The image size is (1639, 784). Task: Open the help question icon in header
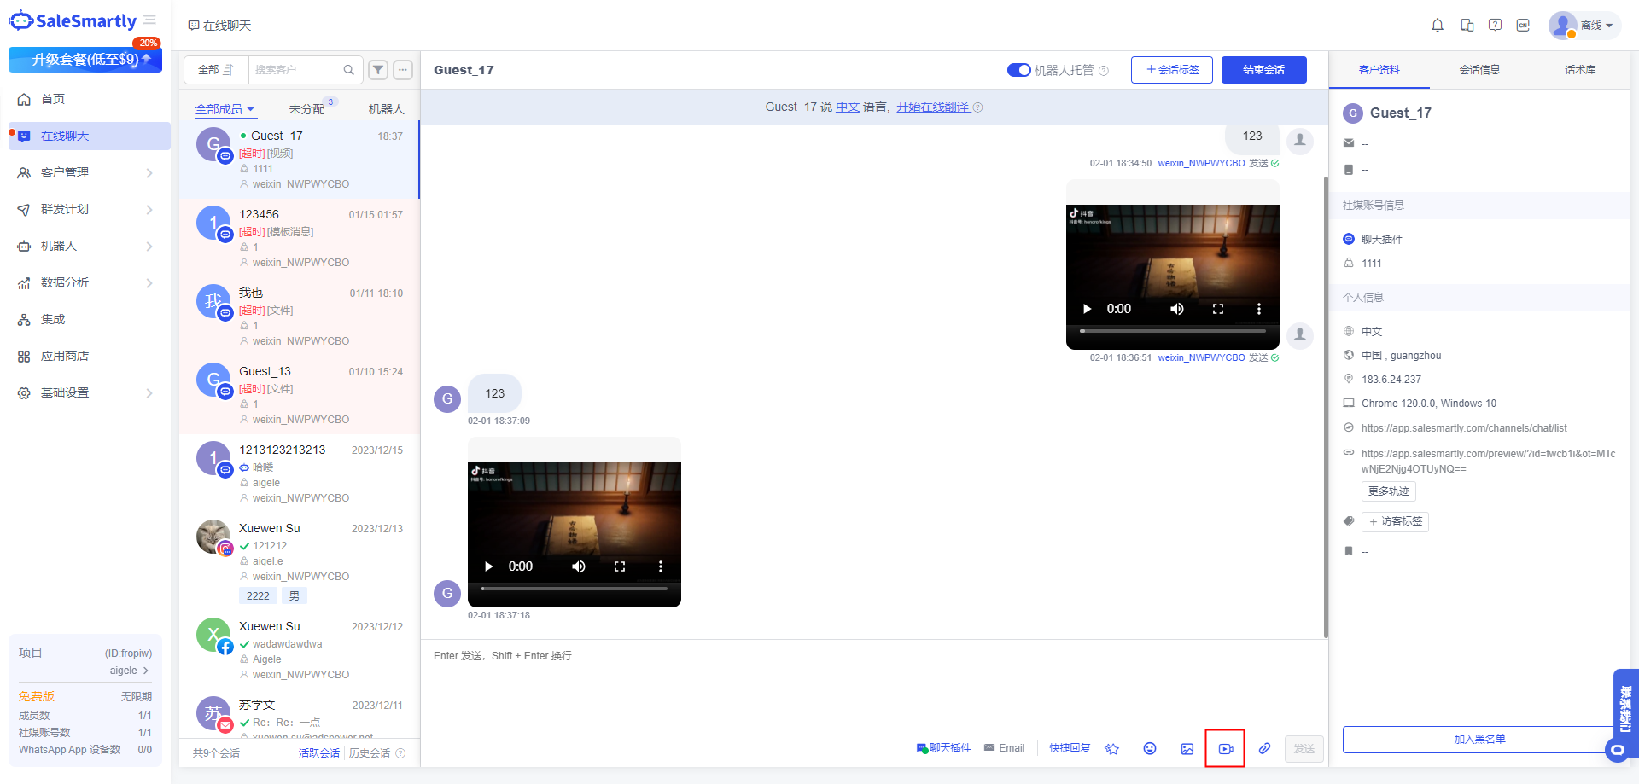pyautogui.click(x=1495, y=26)
